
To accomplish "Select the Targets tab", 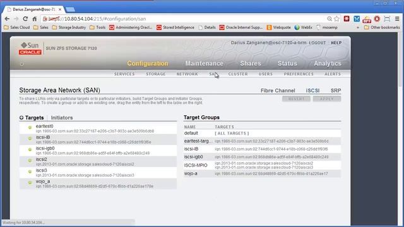I will tap(34, 118).
